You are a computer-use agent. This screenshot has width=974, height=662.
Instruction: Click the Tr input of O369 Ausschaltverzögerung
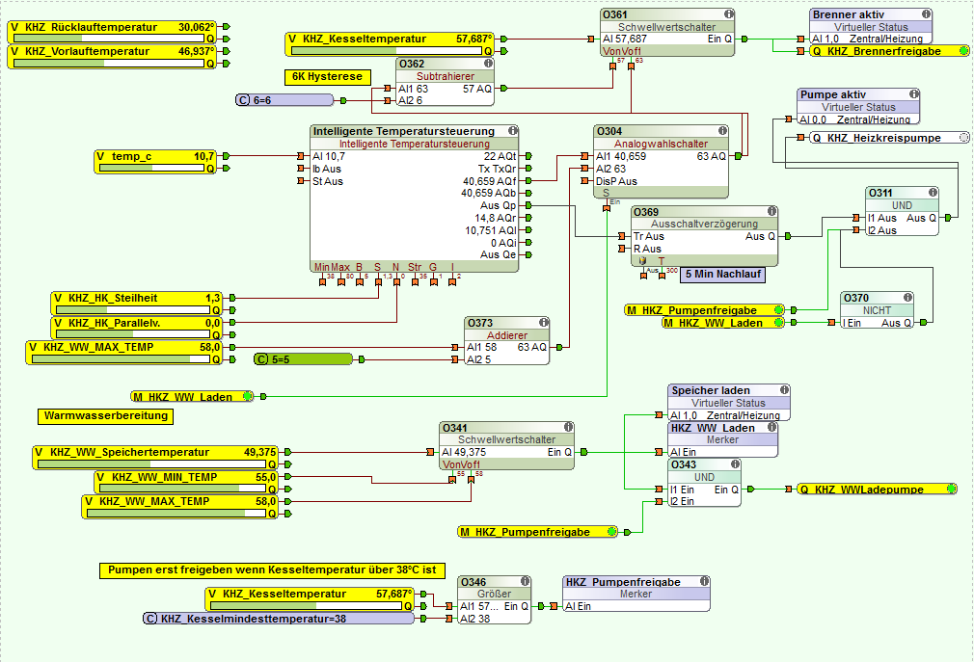pos(622,236)
